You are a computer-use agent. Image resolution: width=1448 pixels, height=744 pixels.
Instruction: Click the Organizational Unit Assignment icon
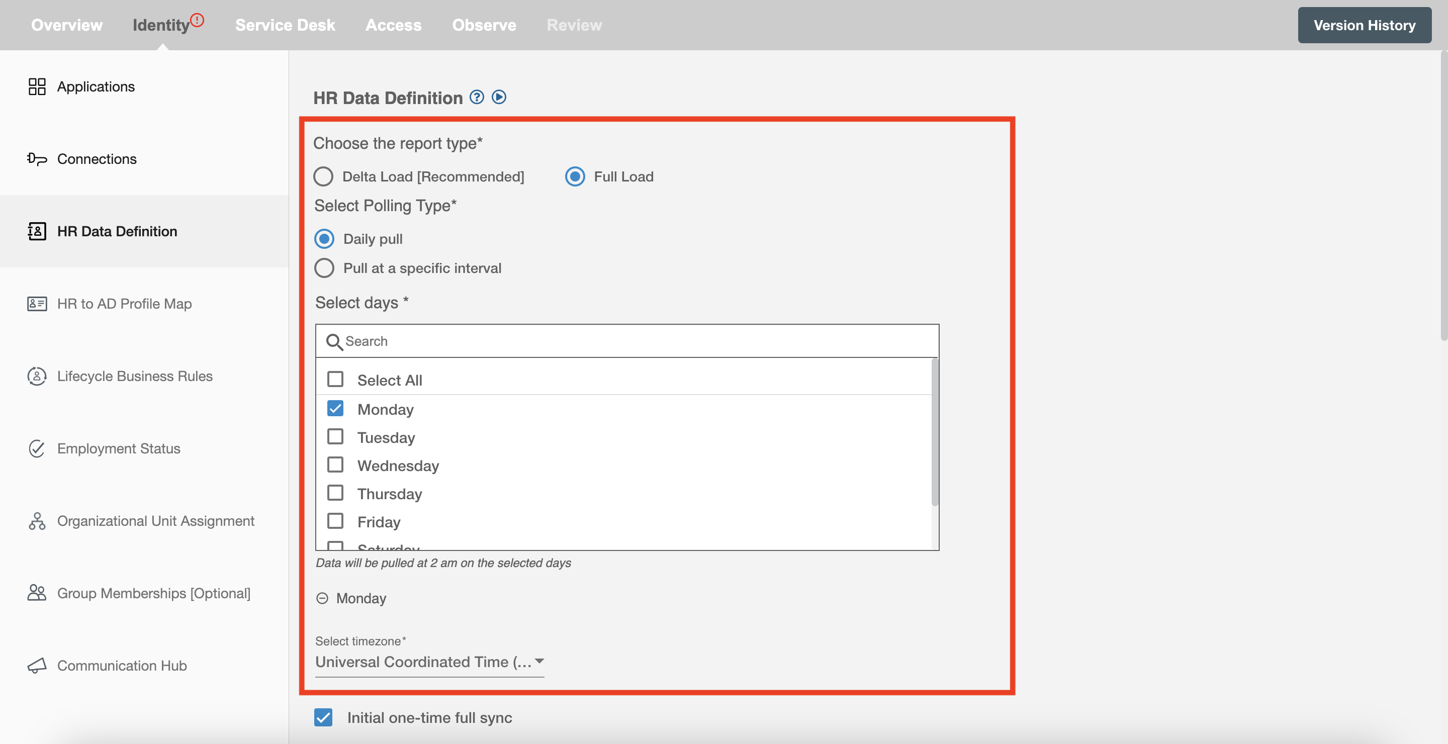tap(35, 521)
